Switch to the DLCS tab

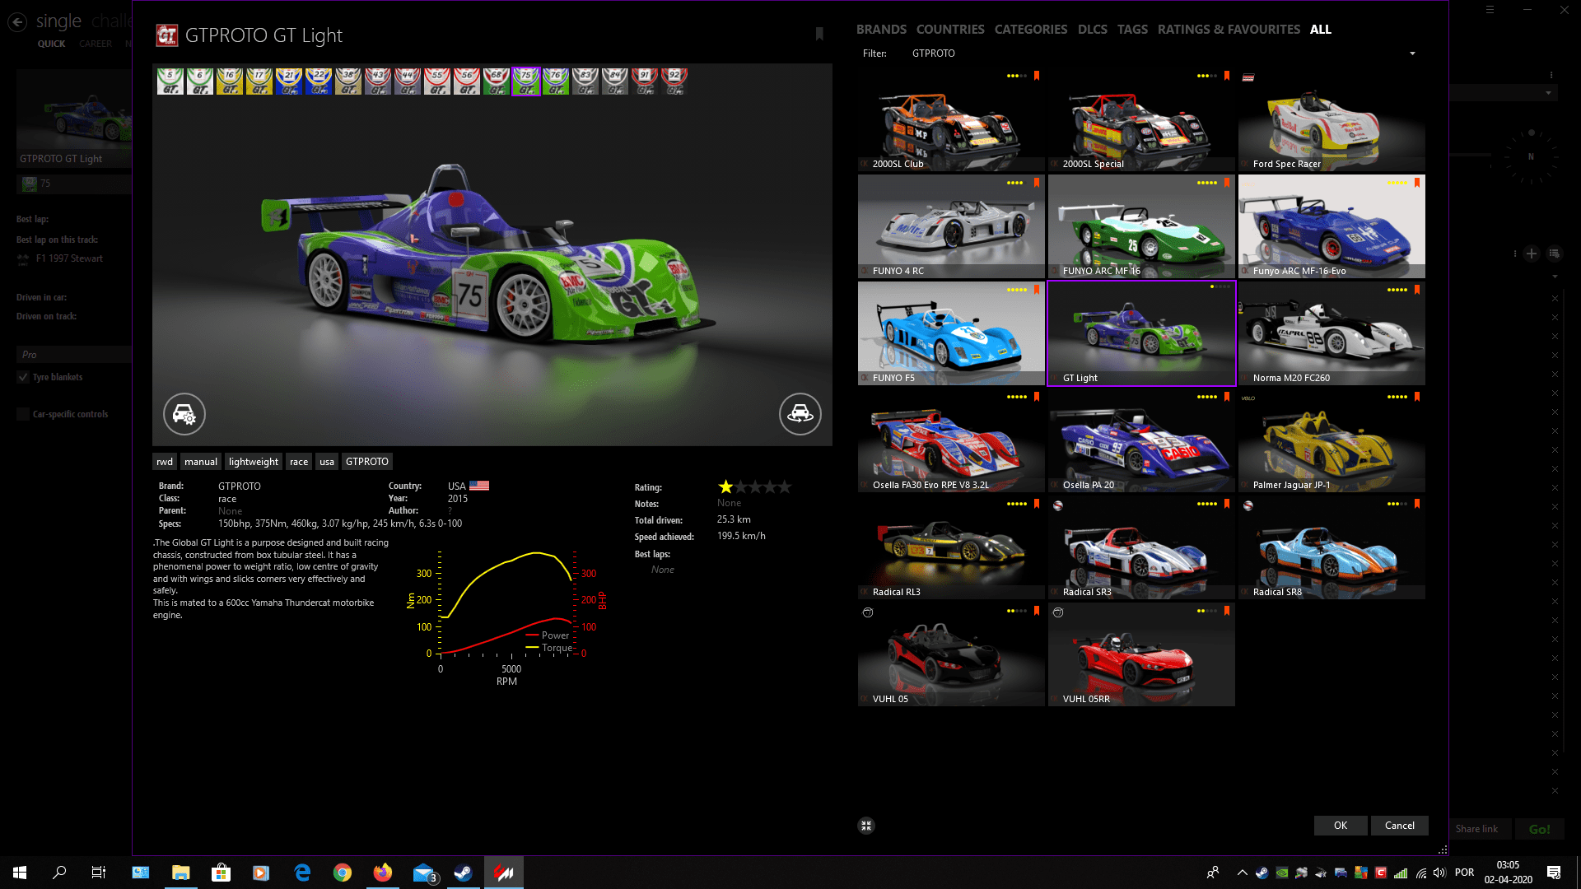coord(1093,30)
